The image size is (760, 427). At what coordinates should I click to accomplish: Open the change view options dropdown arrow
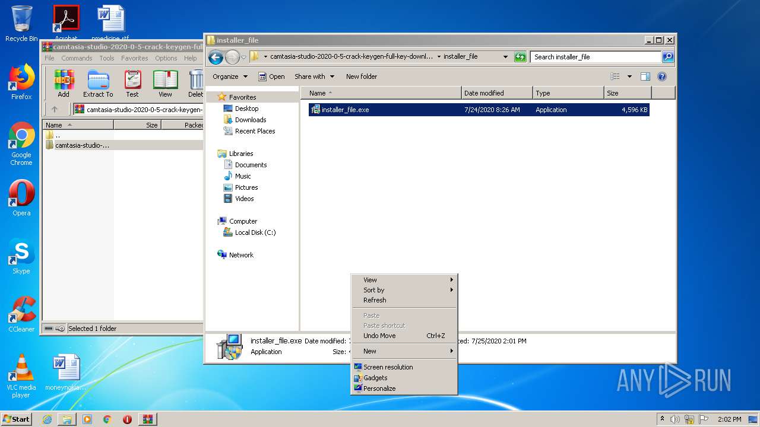pos(629,77)
